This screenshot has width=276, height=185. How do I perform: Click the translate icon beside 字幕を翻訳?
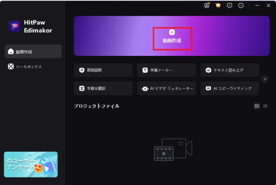(x=82, y=88)
